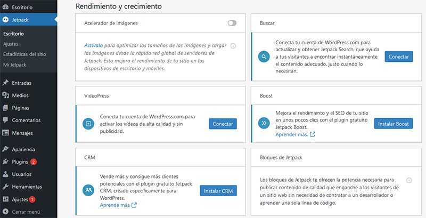Click info icon in Bloques de Jetpack card
The width and height of the screenshot is (426, 218).
[408, 180]
